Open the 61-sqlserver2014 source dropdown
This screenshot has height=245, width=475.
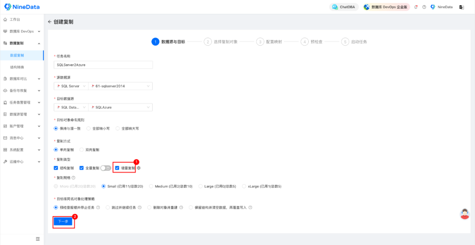120,86
